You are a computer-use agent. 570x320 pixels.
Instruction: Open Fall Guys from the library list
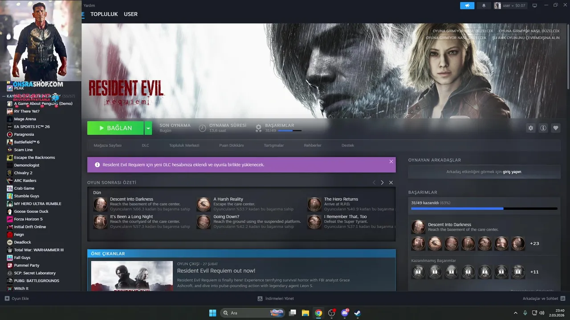(22, 258)
